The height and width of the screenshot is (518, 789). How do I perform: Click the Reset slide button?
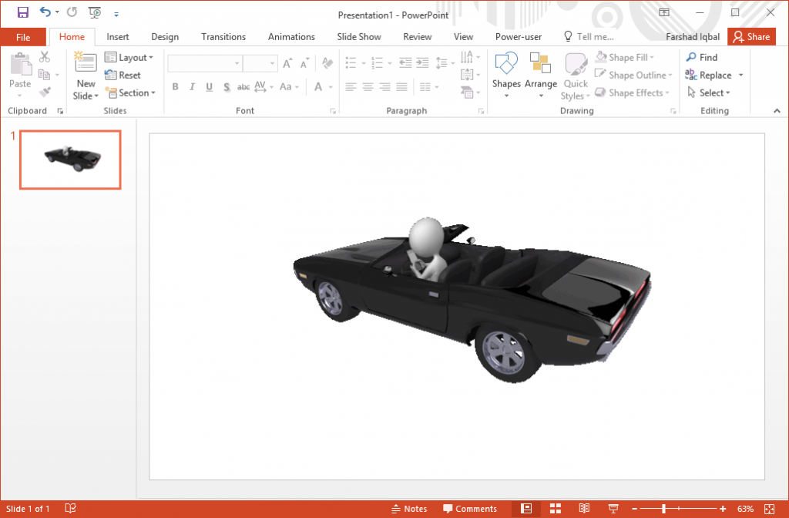pyautogui.click(x=123, y=76)
